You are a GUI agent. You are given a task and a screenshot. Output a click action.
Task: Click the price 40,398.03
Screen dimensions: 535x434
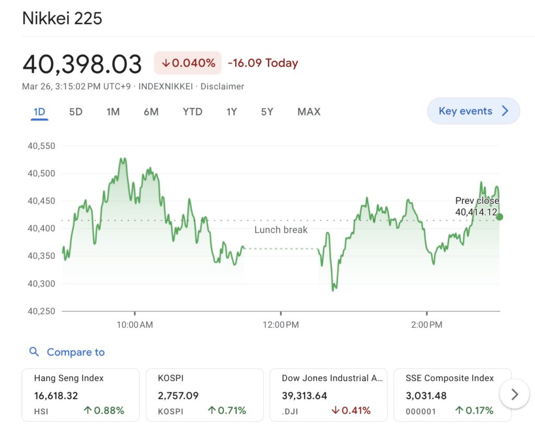point(82,64)
